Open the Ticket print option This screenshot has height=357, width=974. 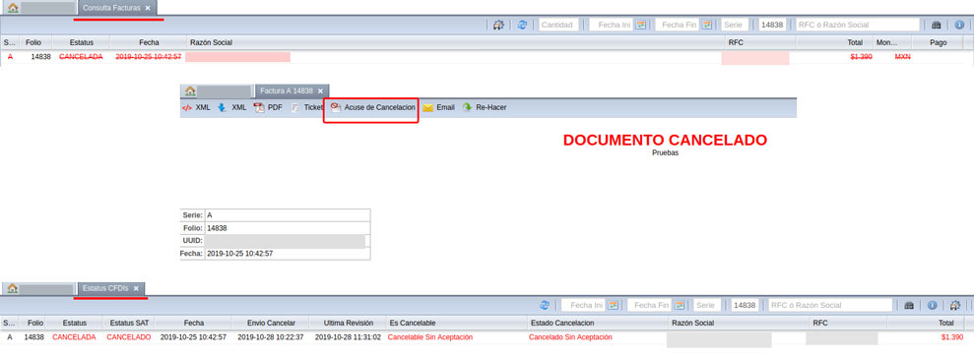(x=307, y=107)
